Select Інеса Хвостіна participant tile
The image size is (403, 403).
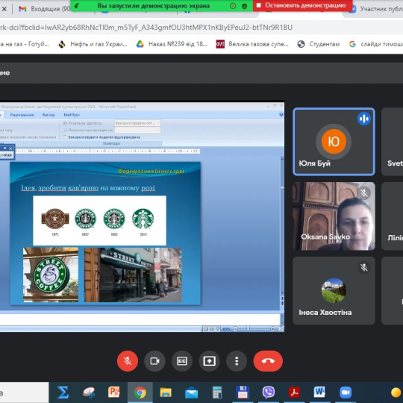point(334,291)
